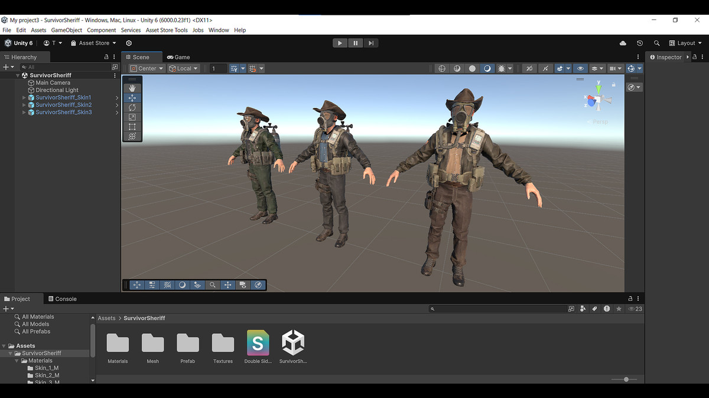Click the grid snap increment field showing 1
The width and height of the screenshot is (709, 398).
219,68
